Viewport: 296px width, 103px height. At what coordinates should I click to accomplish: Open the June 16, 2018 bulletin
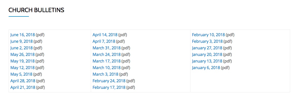tap(23, 35)
